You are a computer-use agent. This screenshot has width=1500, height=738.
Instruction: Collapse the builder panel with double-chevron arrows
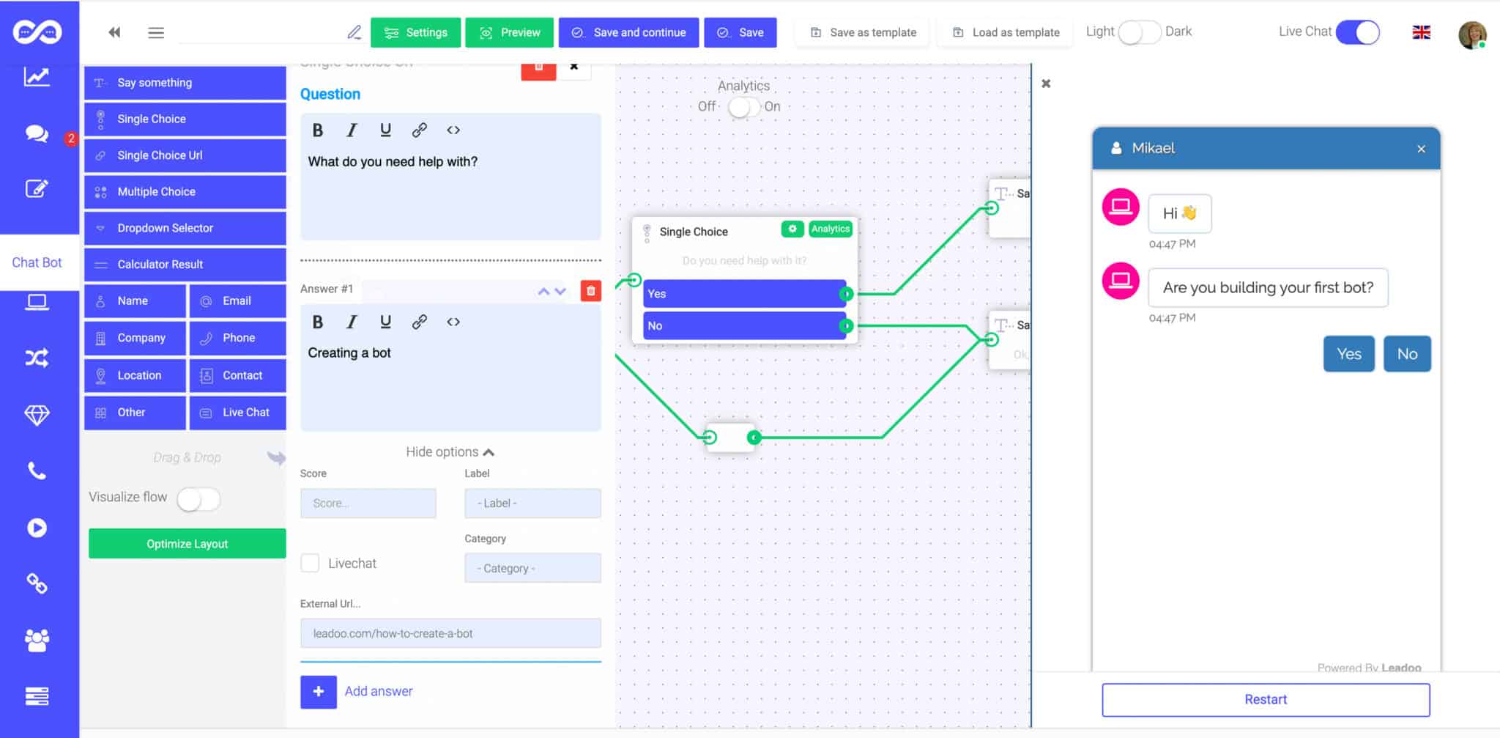click(114, 32)
